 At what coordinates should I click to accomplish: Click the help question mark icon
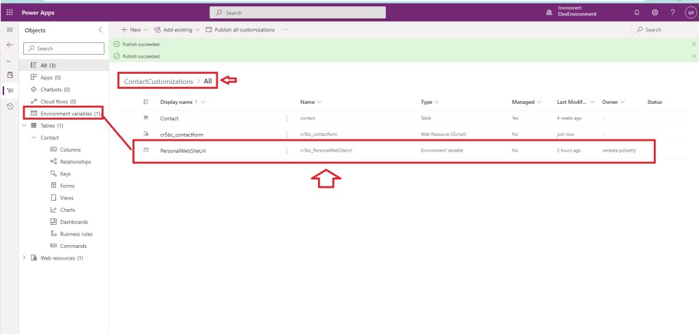coord(672,12)
